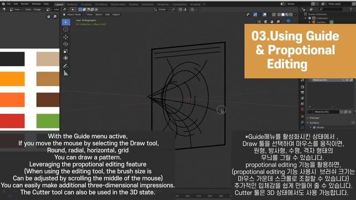Expand the Preview panel in material properties
Viewport: 356px width, 200px height.
(314, 118)
